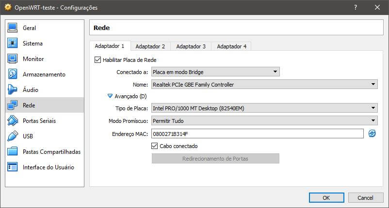Select the Áudio speaker icon

click(x=13, y=90)
